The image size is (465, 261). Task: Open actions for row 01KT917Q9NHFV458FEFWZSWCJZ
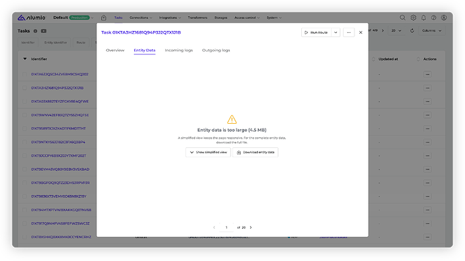(427, 223)
